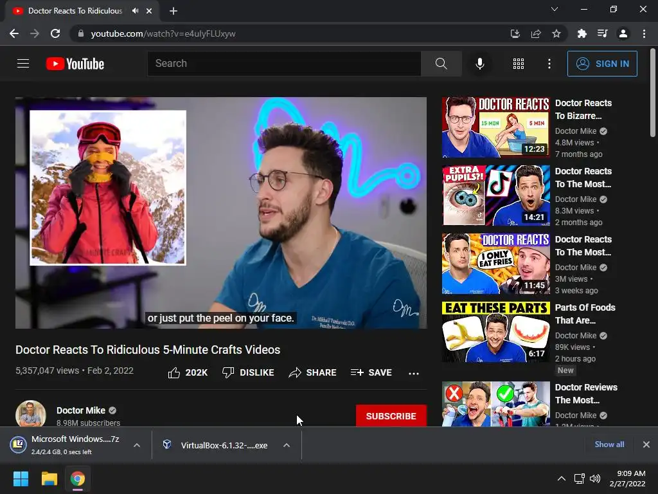Image resolution: width=658 pixels, height=494 pixels.
Task: Like the video with thumbs up
Action: click(188, 372)
